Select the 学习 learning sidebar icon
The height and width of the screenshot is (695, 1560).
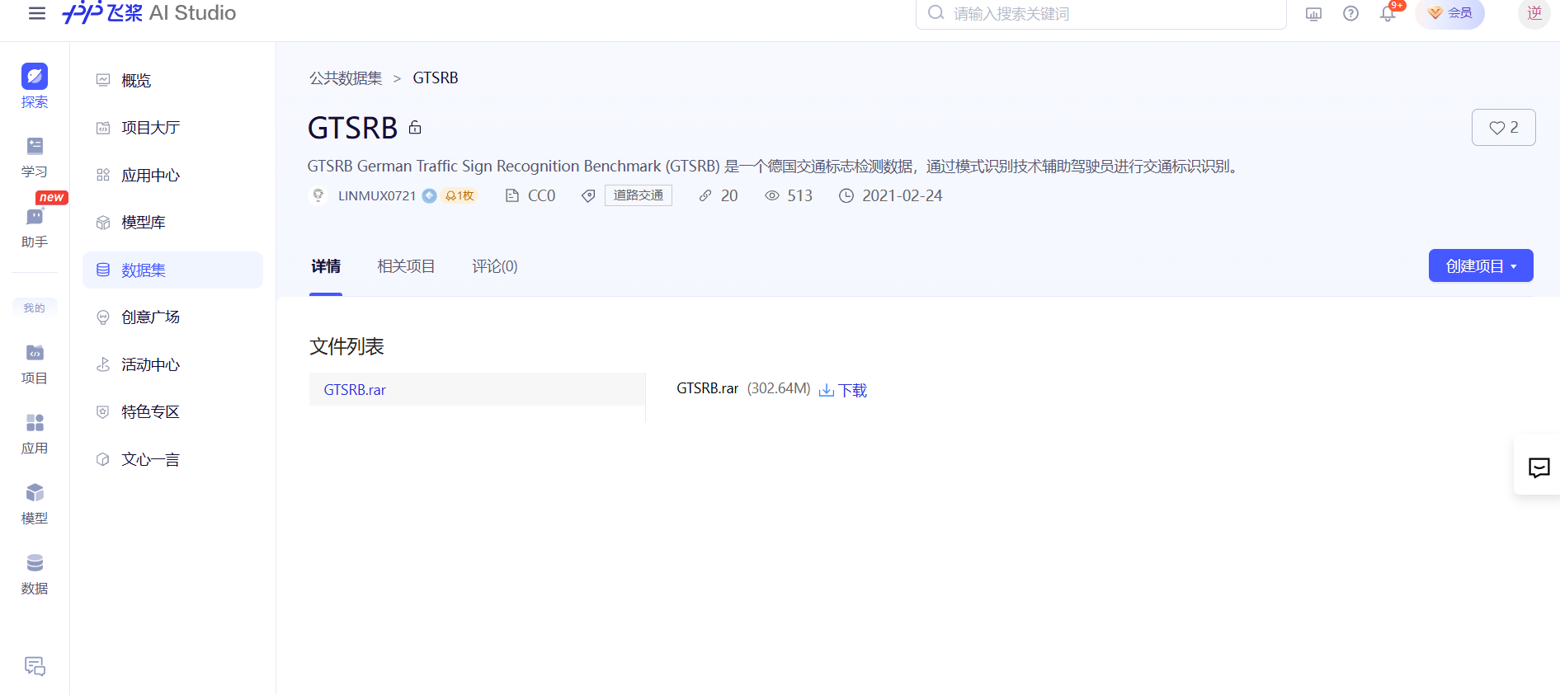pos(35,157)
